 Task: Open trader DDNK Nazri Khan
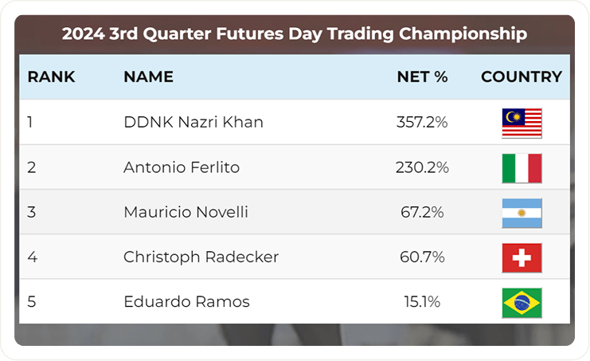[193, 123]
